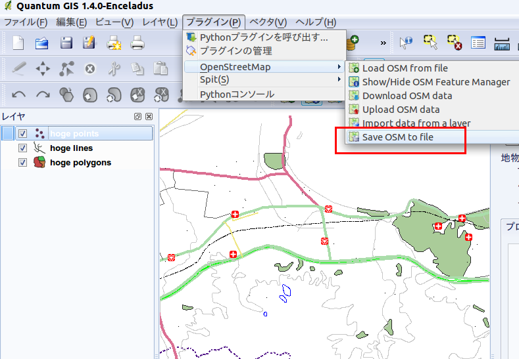Click the Add Layer database icon

pos(353,42)
